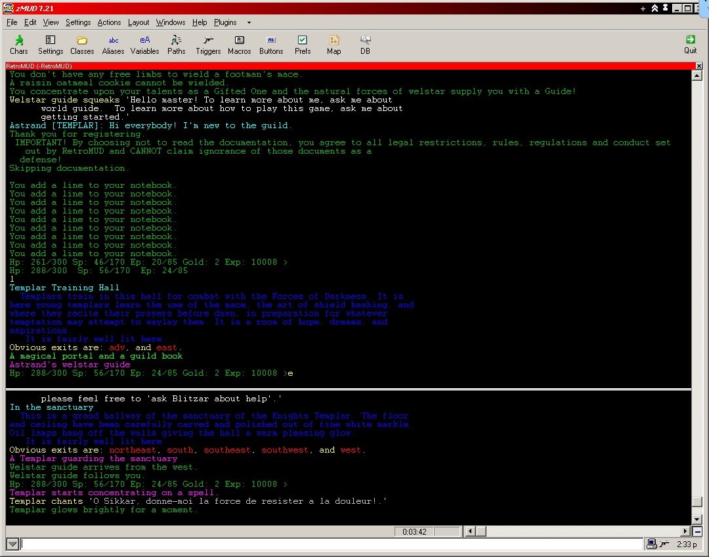Click 'A magical portal and a guild book'
Viewport: 709px width, 557px height.
coord(96,356)
